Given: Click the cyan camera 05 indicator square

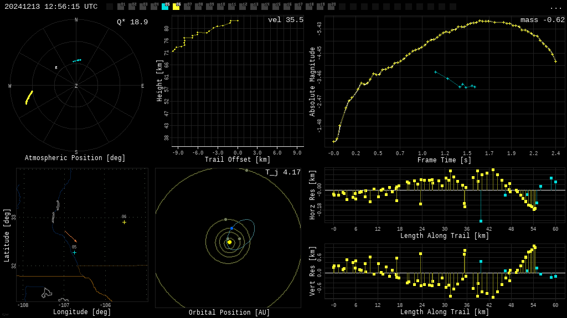Looking at the screenshot, I should pos(165,7).
